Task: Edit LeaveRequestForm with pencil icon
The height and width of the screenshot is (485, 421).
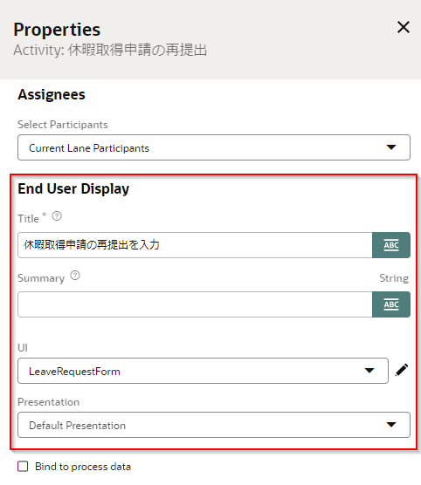Action: [x=402, y=370]
